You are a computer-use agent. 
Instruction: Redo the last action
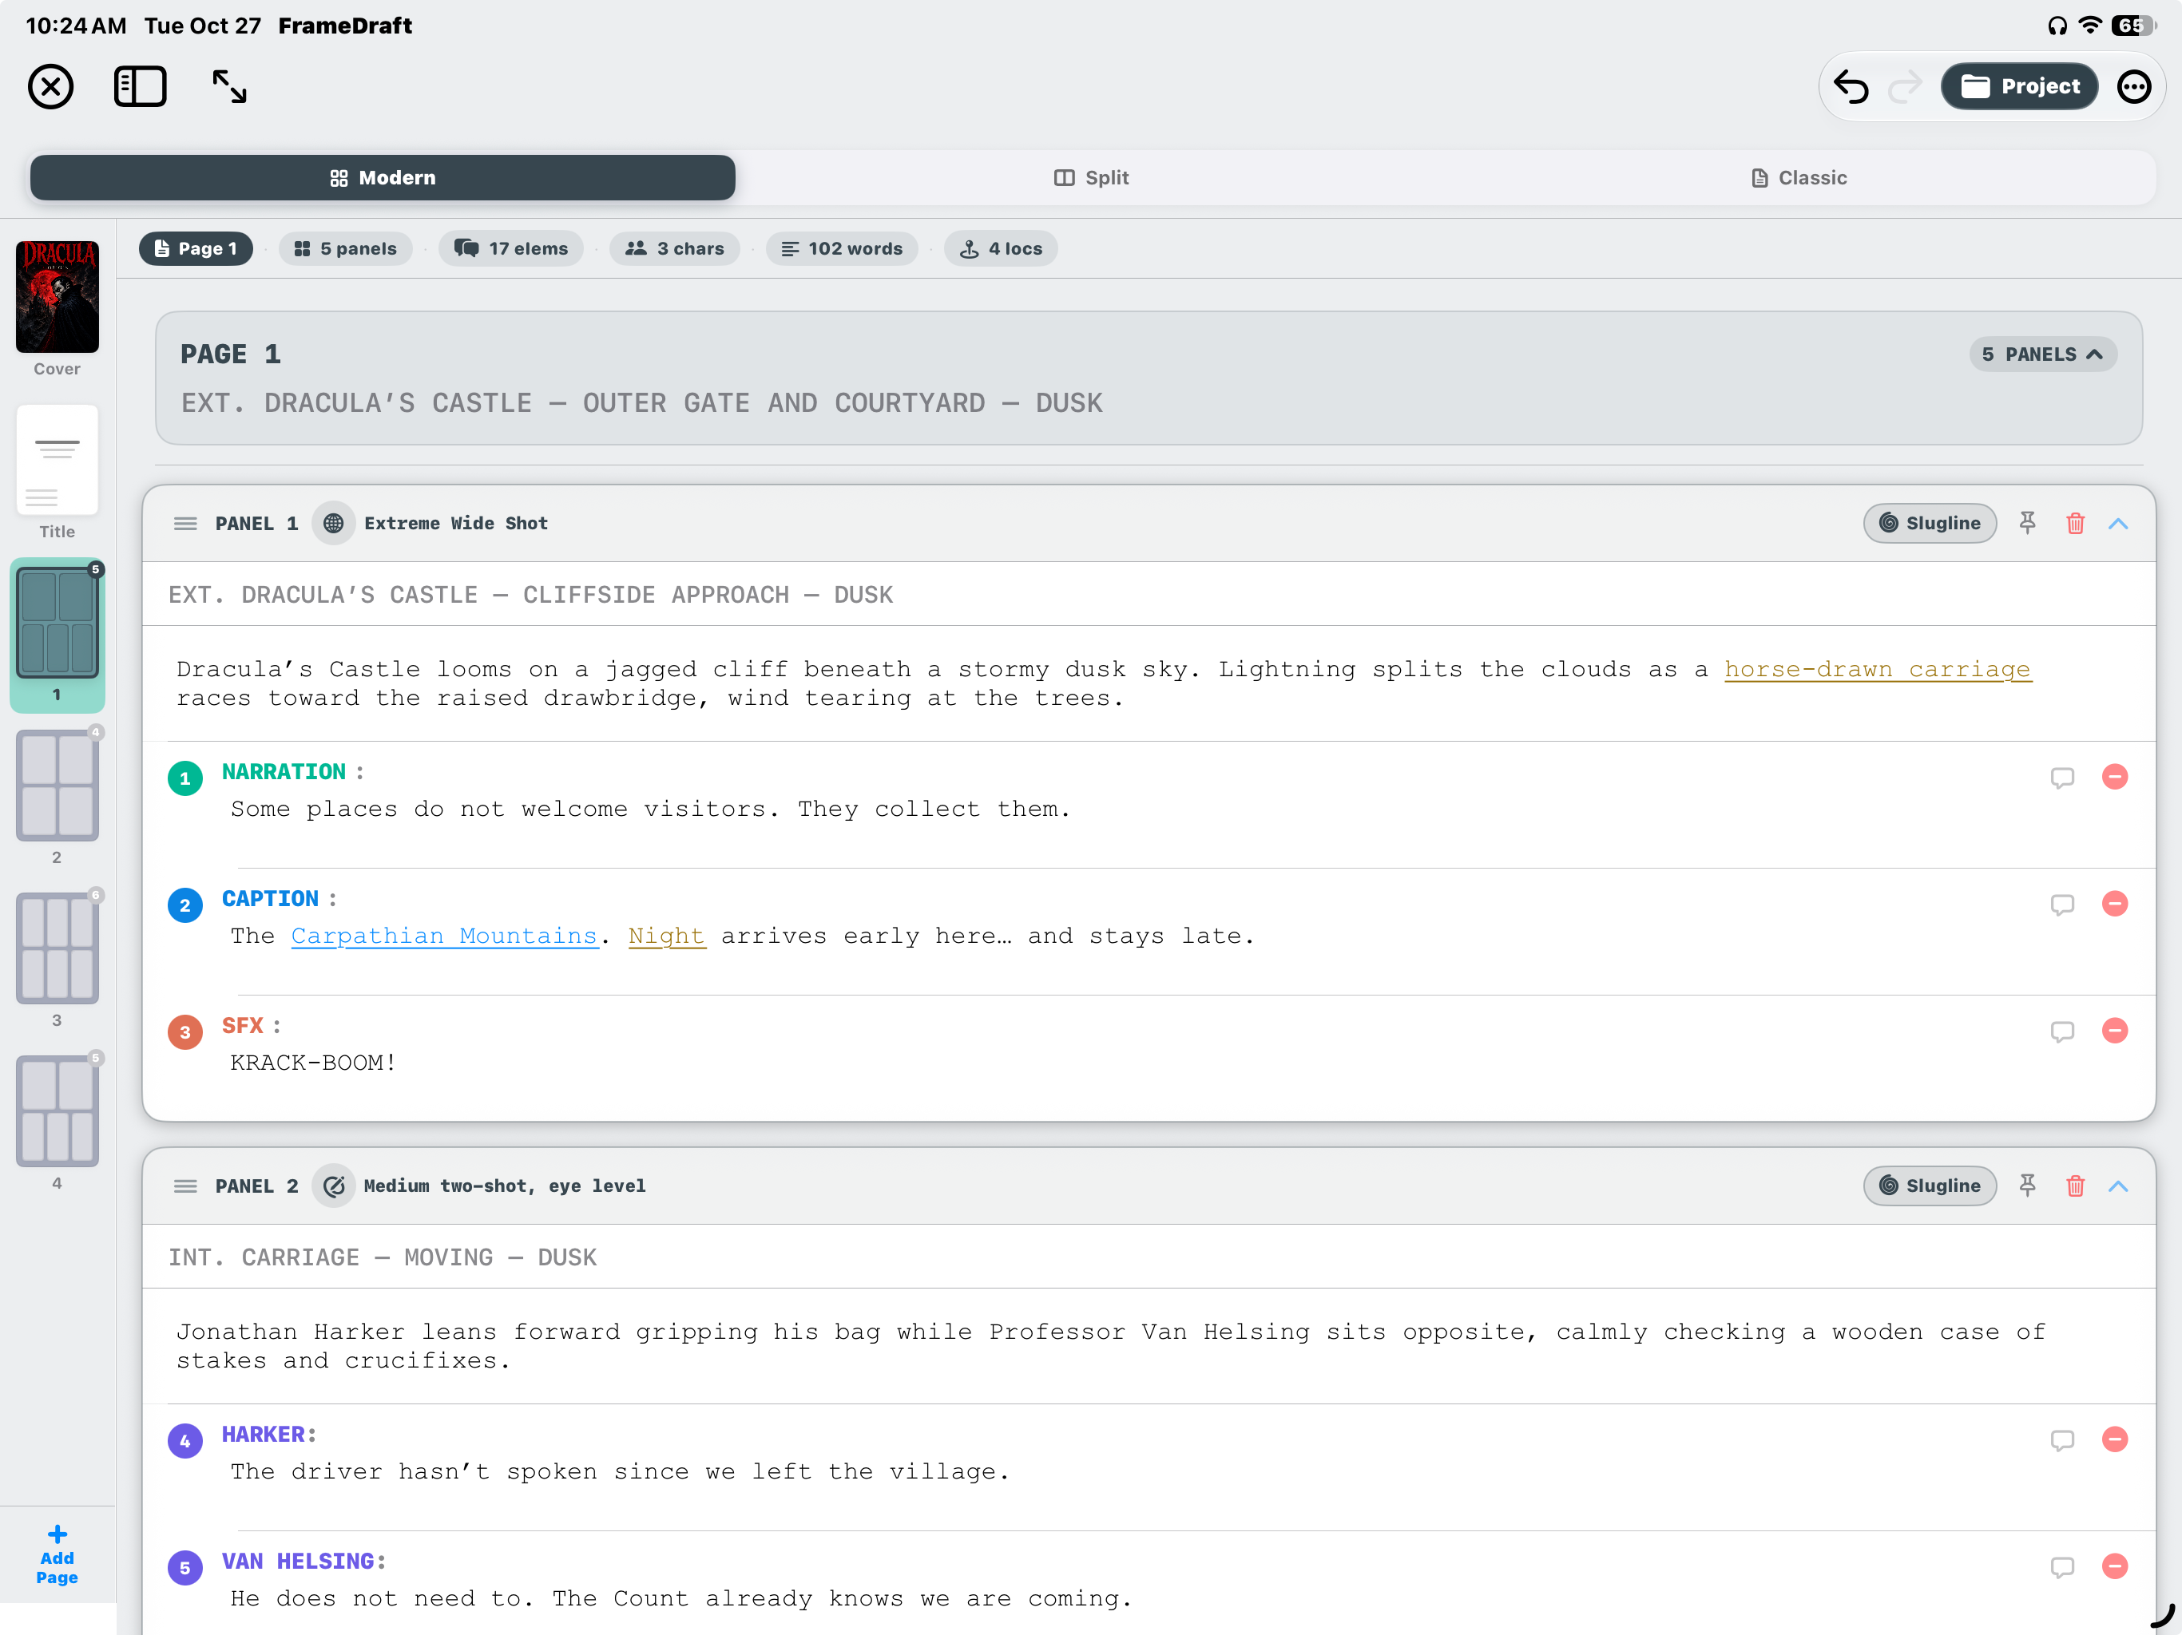[1905, 87]
